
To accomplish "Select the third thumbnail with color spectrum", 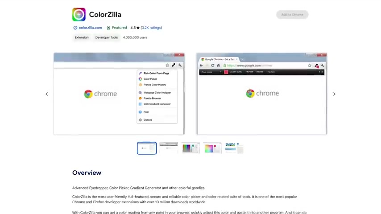I will point(190,148).
